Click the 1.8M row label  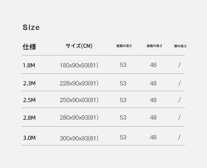29,65
